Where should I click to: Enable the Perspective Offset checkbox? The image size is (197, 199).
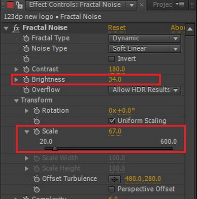(x=112, y=189)
